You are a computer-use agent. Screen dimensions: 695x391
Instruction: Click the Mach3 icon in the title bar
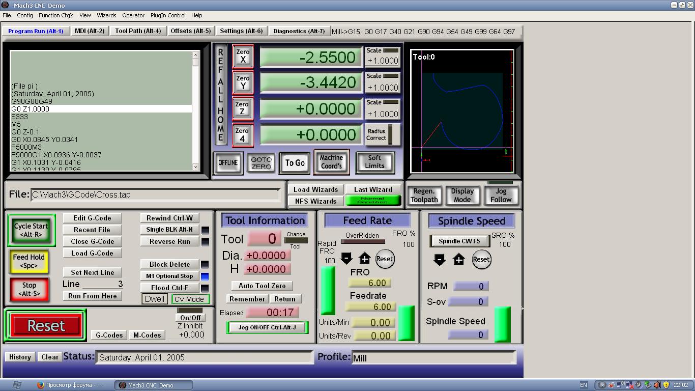[x=6, y=5]
